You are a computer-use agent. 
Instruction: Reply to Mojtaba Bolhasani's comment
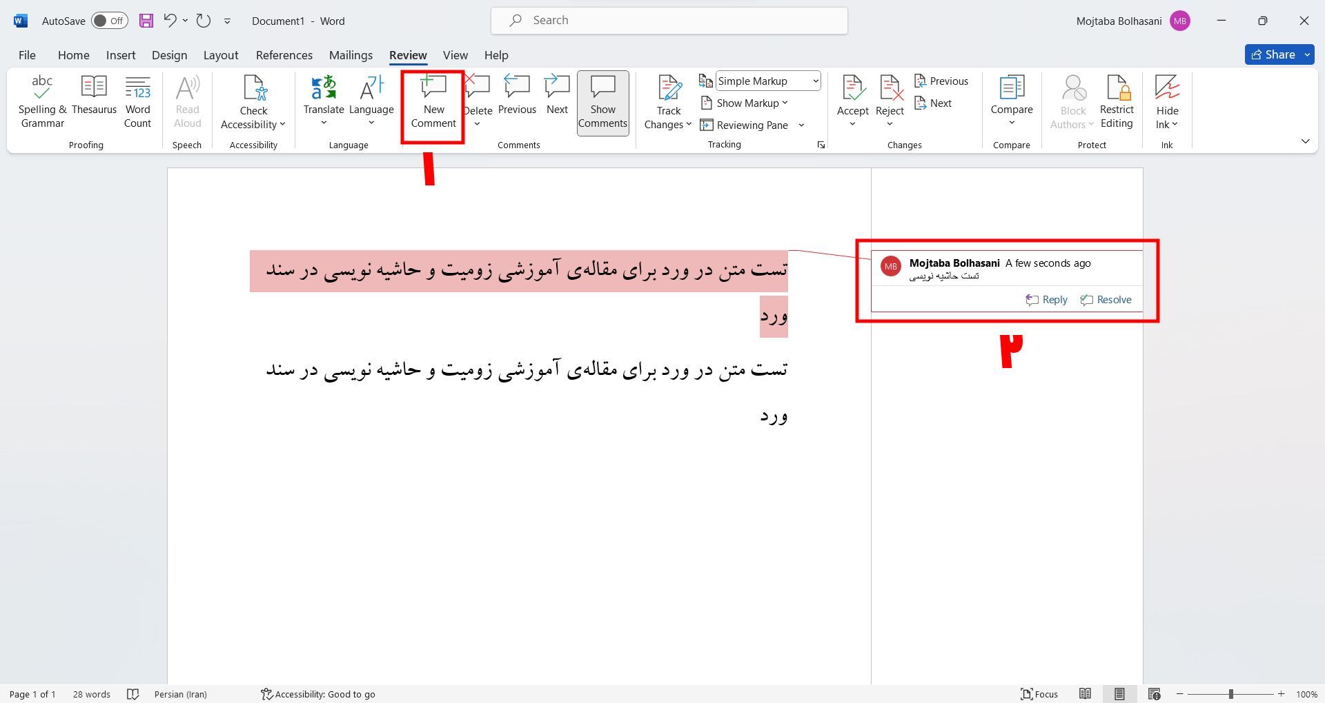1046,299
